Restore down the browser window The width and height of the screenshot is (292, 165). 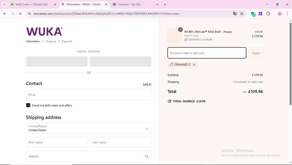277,4
